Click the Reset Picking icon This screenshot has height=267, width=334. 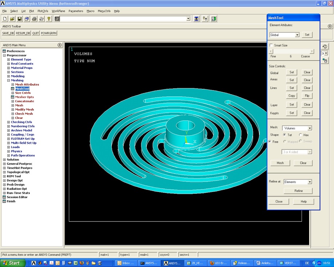tap(205, 19)
